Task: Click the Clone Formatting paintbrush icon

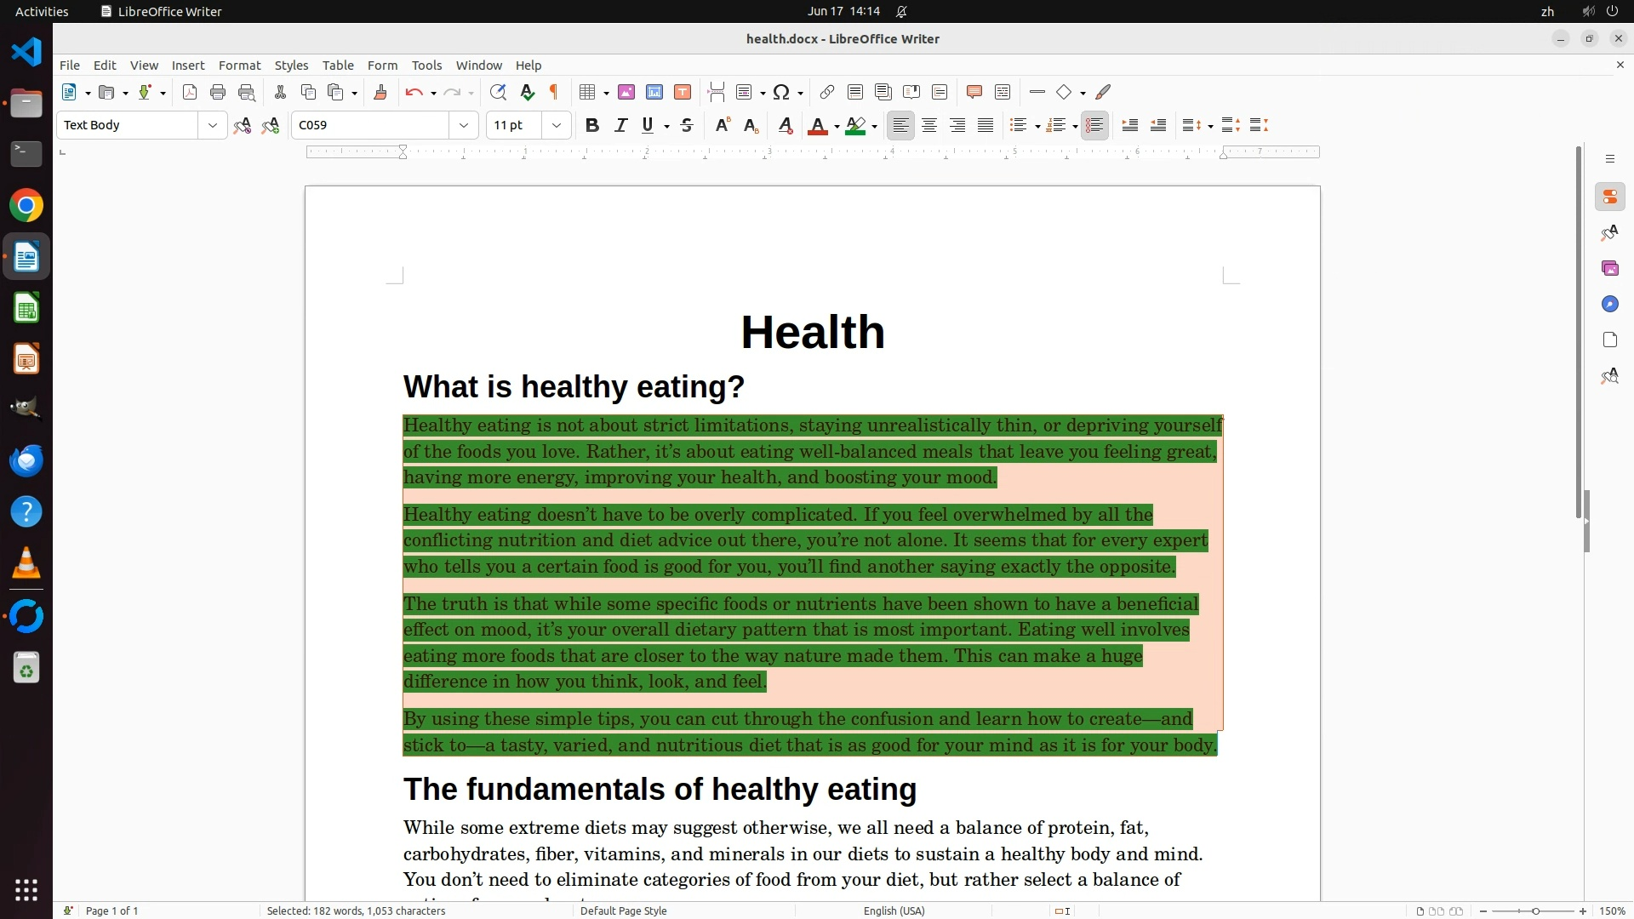Action: click(x=380, y=92)
